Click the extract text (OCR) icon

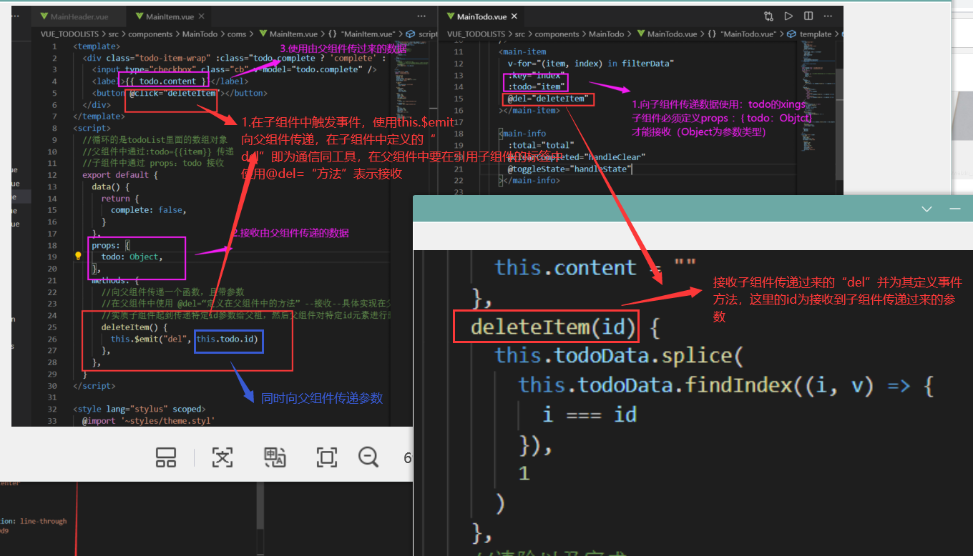[x=223, y=457]
